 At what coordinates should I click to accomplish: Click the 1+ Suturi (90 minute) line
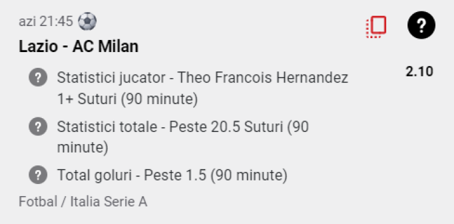coord(127,99)
